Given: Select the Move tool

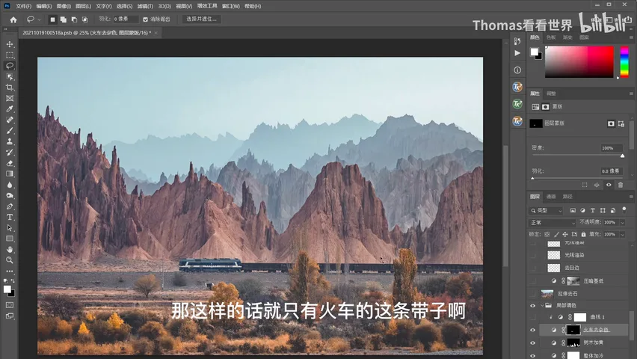Looking at the screenshot, I should (10, 44).
